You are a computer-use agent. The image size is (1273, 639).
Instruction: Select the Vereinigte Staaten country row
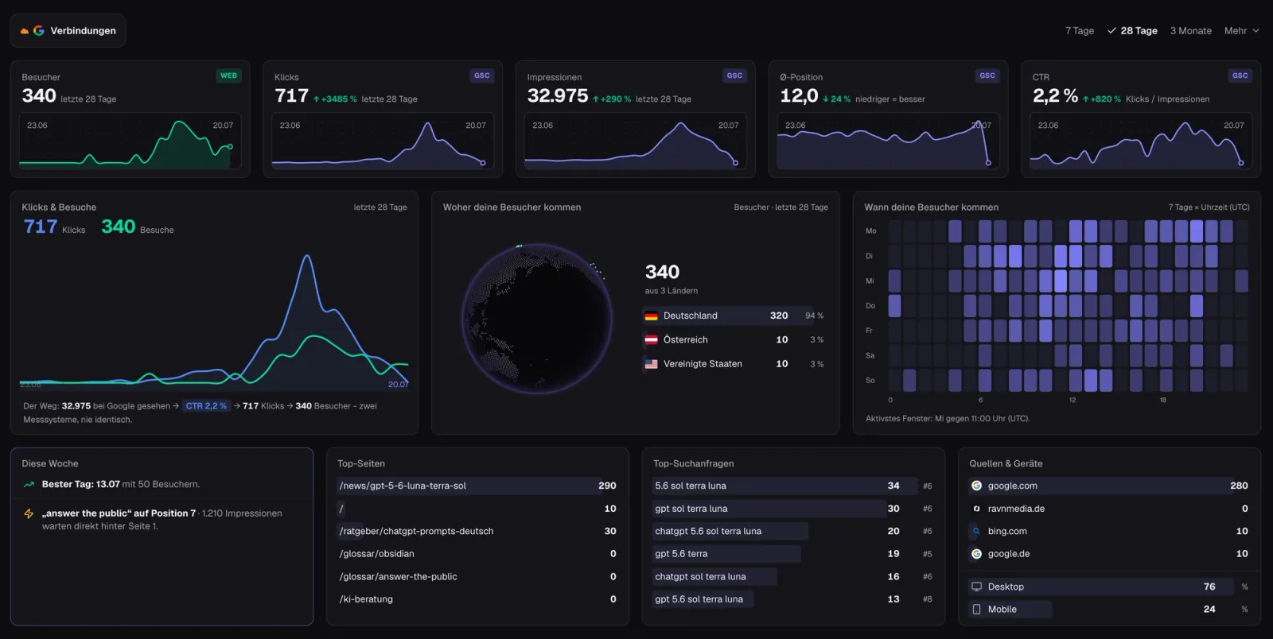[734, 364]
